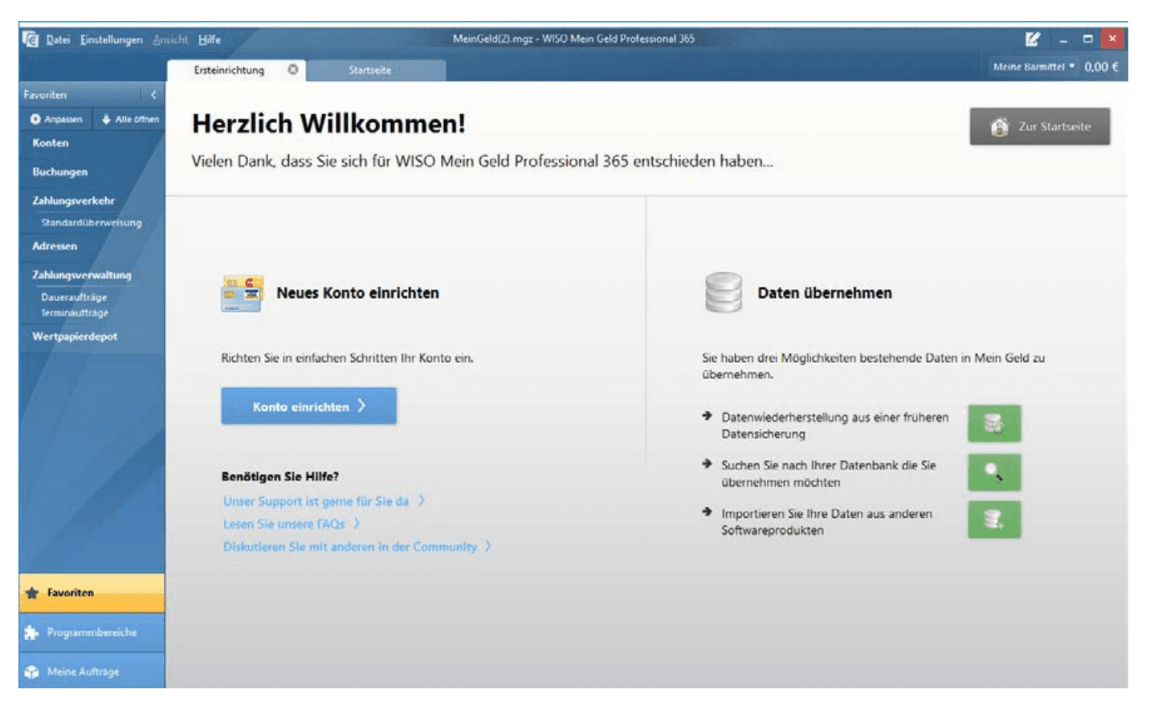Screen dimensions: 1150x714
Task: Click the Zur Startseite button
Action: 1039,126
